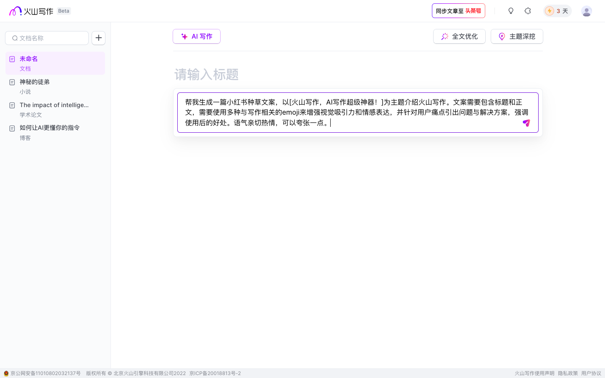Click document icon beside The impact of intellige...
This screenshot has height=378, width=605.
pos(12,105)
